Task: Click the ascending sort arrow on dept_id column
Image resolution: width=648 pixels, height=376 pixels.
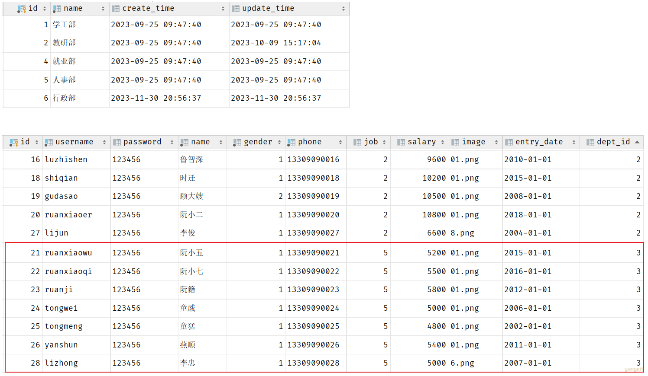Action: (637, 142)
